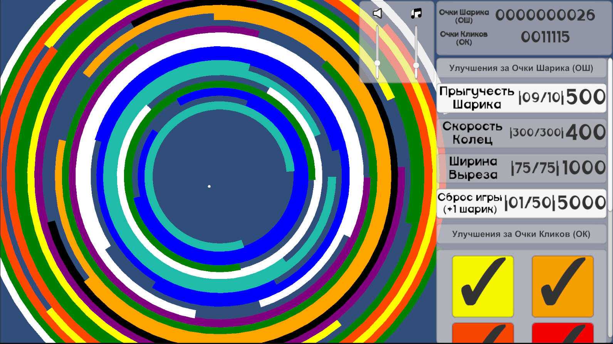The width and height of the screenshot is (613, 344).
Task: Adjust the sound volume slider handle
Action: tap(377, 63)
